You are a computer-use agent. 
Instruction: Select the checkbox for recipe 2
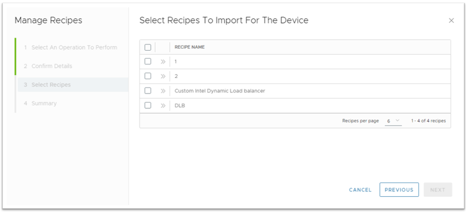[x=148, y=76]
